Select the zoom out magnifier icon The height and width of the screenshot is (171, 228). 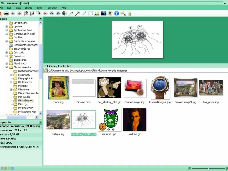click(x=78, y=13)
